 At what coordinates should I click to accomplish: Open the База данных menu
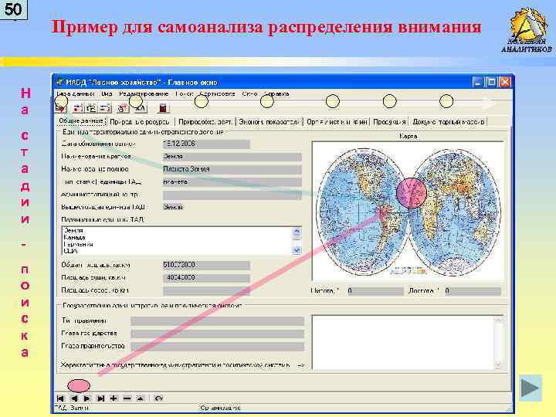(75, 94)
